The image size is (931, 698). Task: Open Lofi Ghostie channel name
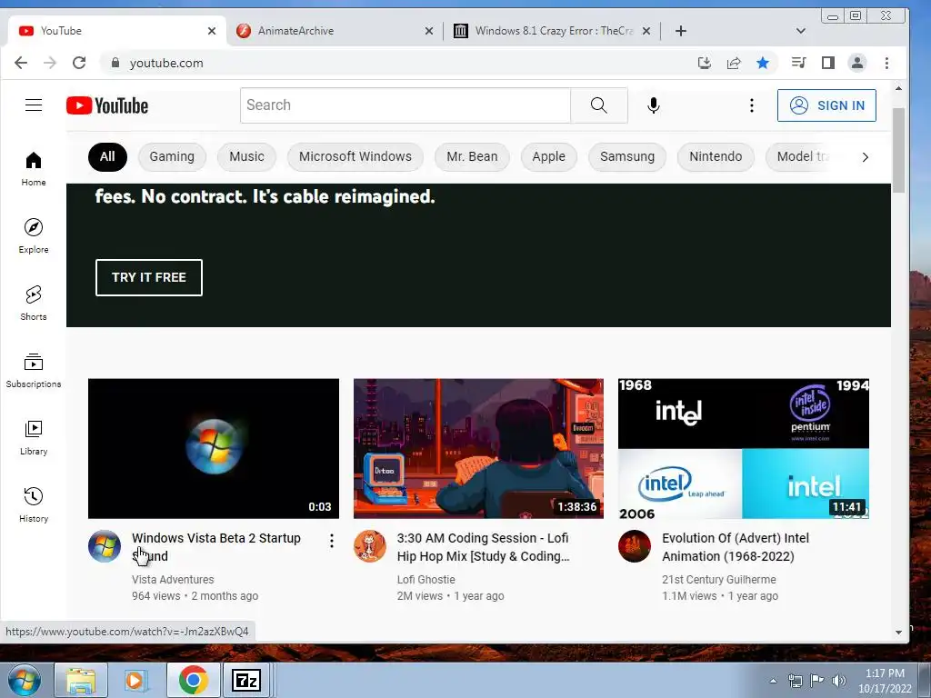426,579
